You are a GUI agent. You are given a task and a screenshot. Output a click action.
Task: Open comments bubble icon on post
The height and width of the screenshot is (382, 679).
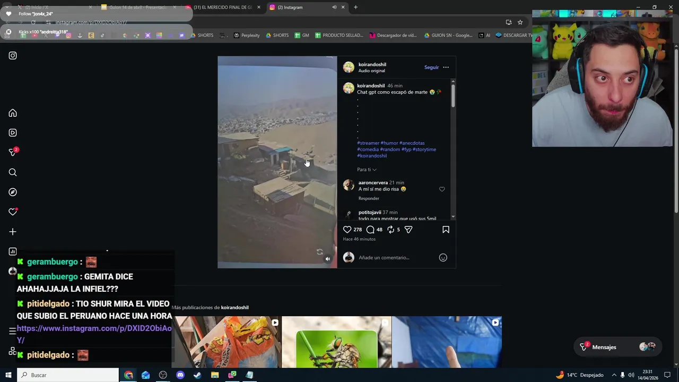point(370,230)
